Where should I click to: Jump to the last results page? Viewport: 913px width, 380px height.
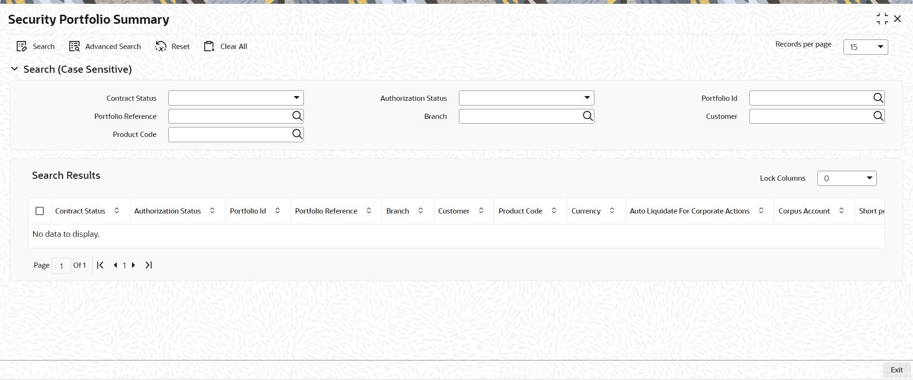[148, 265]
